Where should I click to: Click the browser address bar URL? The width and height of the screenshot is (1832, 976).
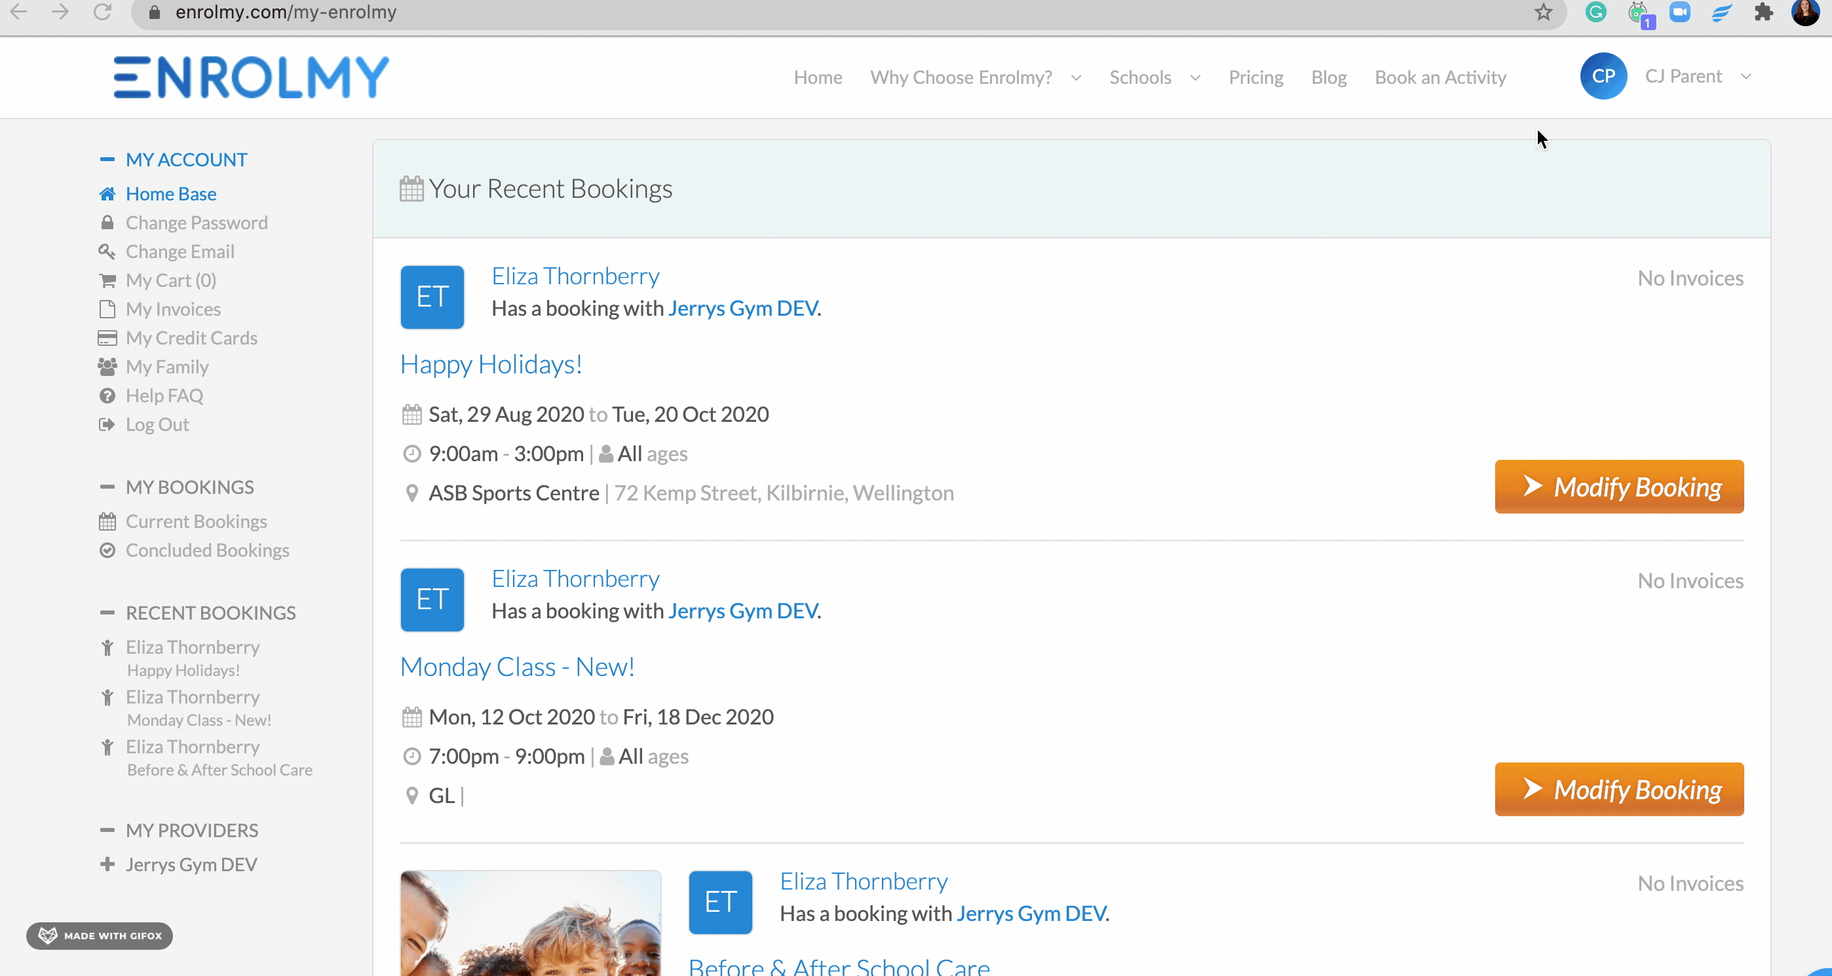tap(285, 12)
